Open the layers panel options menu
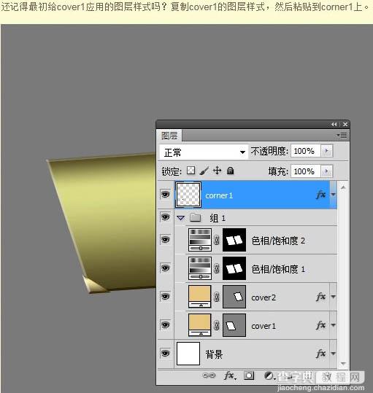373x393 pixels. [x=342, y=136]
